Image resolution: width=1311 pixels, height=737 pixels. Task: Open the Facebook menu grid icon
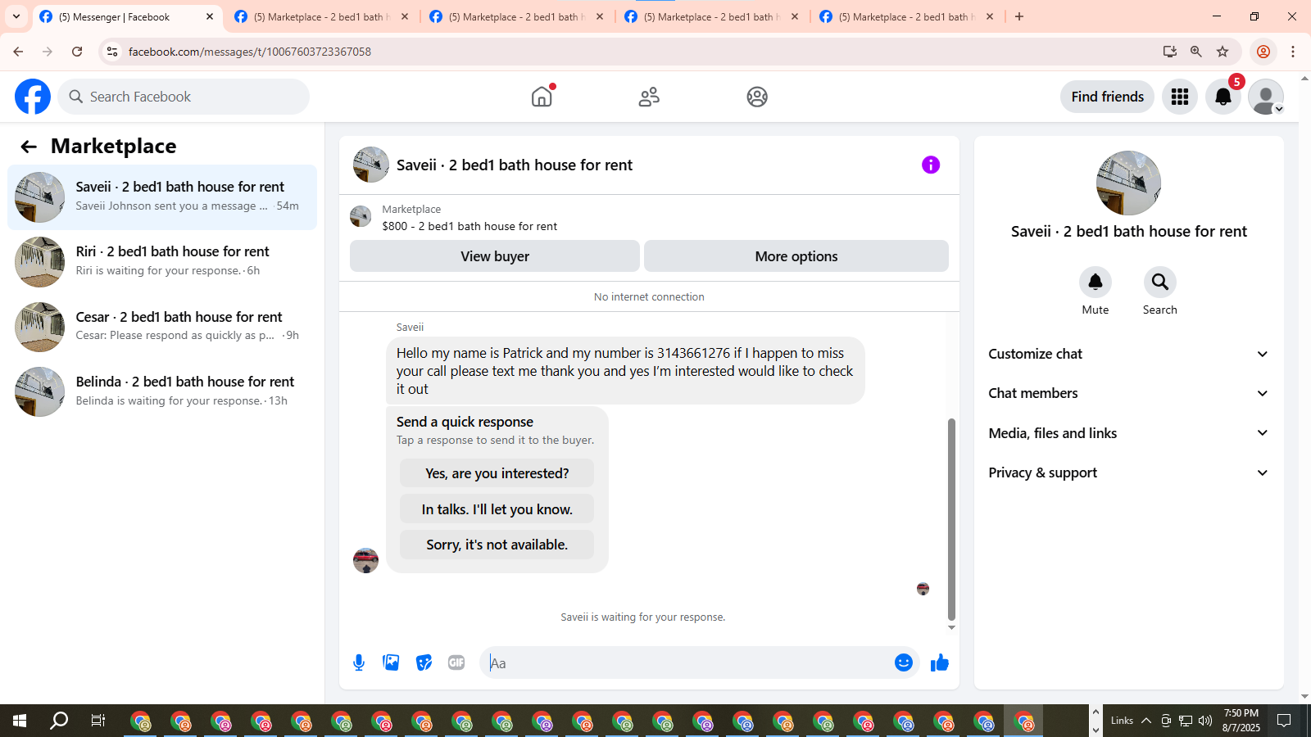pyautogui.click(x=1180, y=97)
